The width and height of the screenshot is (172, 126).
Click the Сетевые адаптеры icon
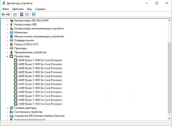pyautogui.click(x=11, y=108)
